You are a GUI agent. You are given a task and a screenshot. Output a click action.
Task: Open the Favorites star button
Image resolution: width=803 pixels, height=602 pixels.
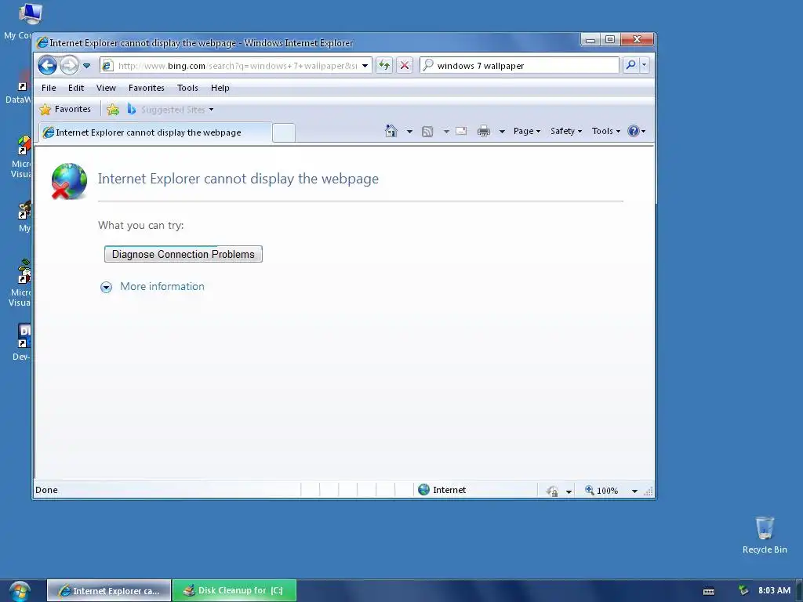pyautogui.click(x=65, y=109)
